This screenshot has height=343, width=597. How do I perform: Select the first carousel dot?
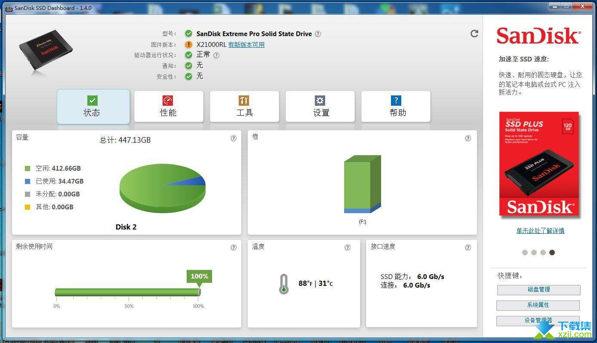(525, 253)
